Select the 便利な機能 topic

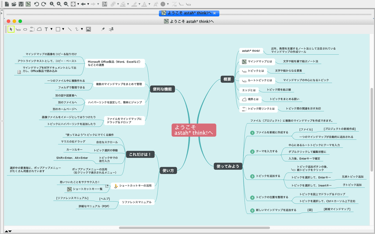162,89
